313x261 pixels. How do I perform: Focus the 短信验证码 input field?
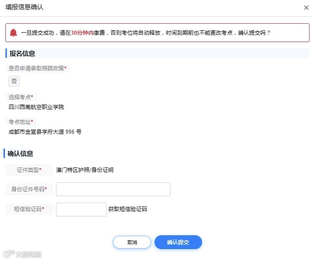tap(81, 209)
